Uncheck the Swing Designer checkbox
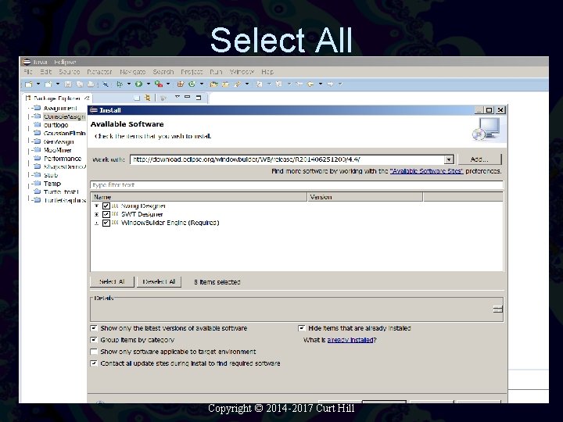 (106, 206)
